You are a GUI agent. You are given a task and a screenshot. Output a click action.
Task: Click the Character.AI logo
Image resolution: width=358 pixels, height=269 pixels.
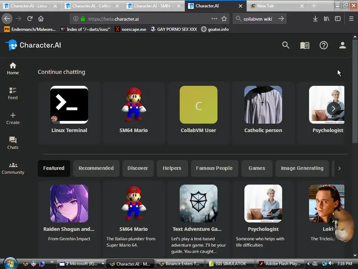[33, 45]
